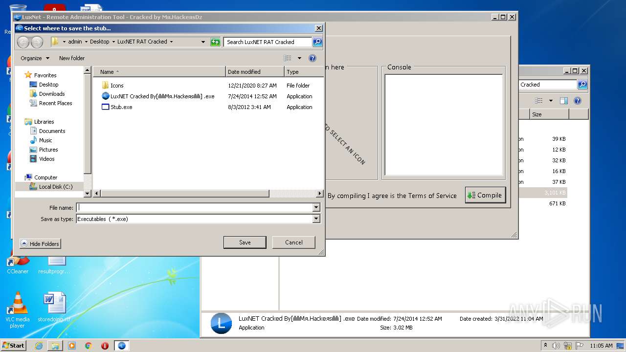
Task: Click the Desktop breadcrumb in address bar
Action: click(x=100, y=42)
